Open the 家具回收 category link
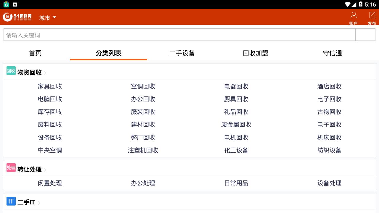This screenshot has height=213, width=379. [50, 86]
